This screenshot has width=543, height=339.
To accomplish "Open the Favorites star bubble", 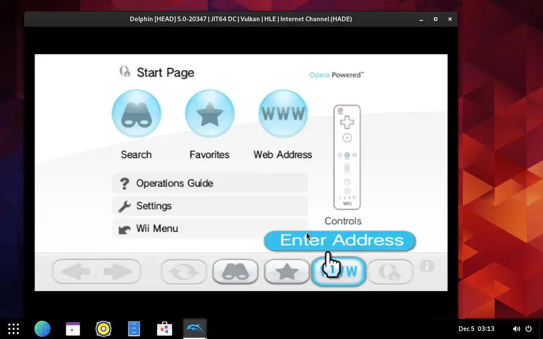I will 210,114.
